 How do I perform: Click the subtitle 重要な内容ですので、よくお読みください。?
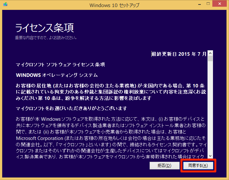point(46,38)
